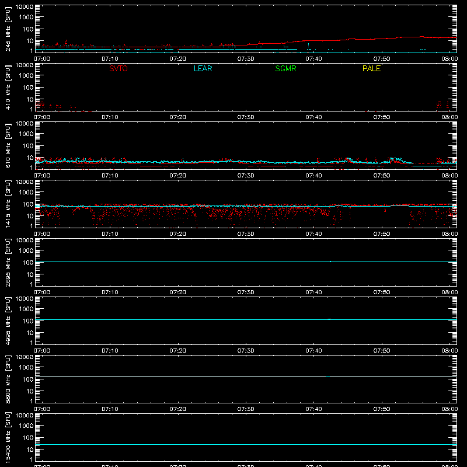Click 07:30 time label under 8800 MHz plot

coord(246,409)
